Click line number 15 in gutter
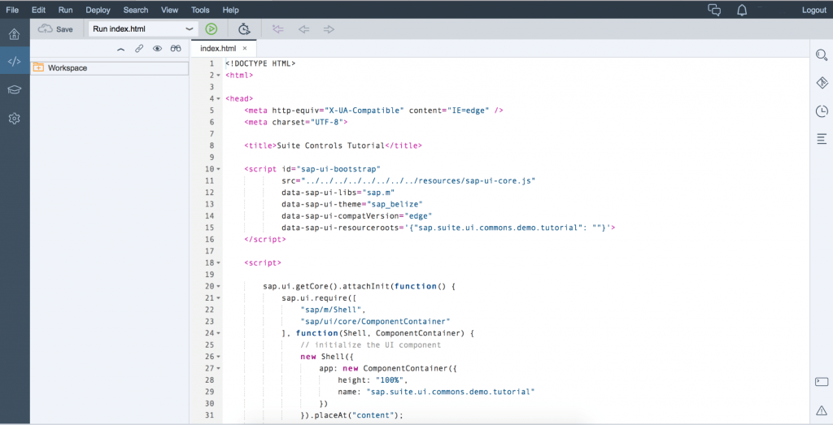 [209, 228]
